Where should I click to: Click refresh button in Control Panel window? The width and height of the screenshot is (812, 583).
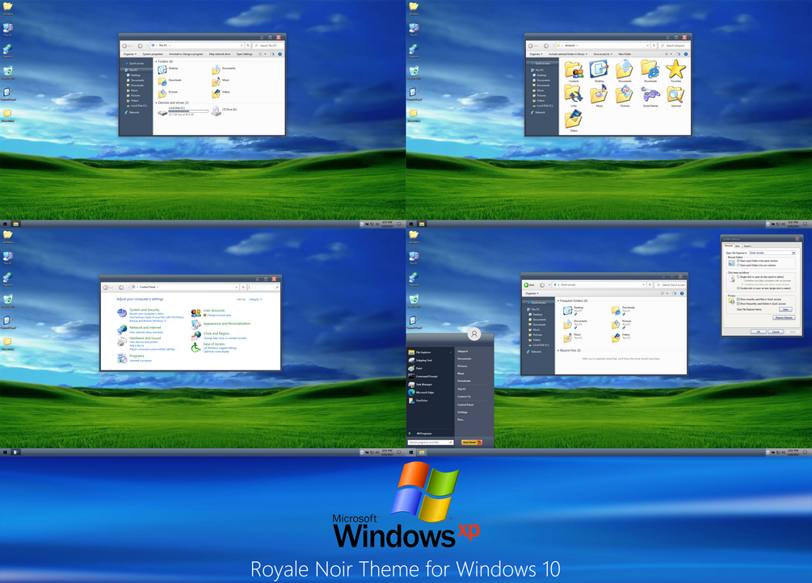coord(243,287)
